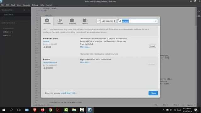Click the Live Preview lightning icon
Screen dimensions: 201x113
[x=199, y=11]
